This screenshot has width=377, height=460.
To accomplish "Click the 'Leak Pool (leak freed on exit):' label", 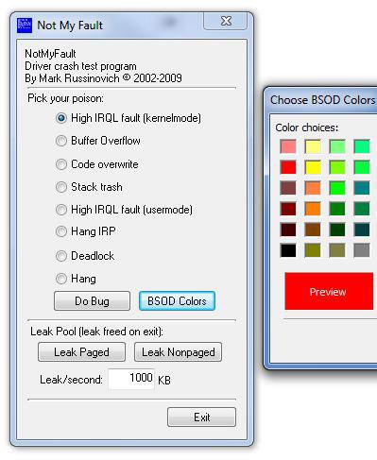I will coord(96,332).
